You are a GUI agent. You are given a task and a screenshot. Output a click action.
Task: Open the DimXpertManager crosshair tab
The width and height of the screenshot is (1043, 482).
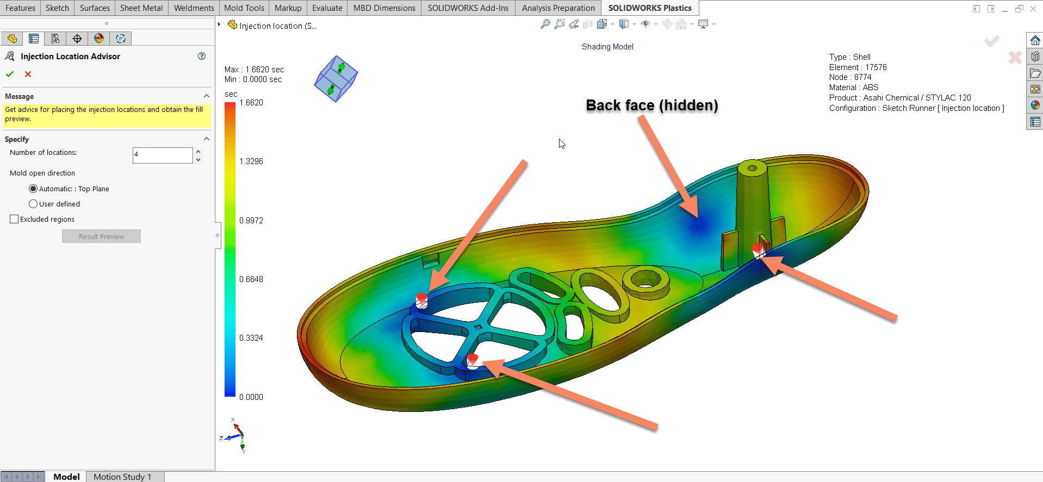[x=77, y=39]
